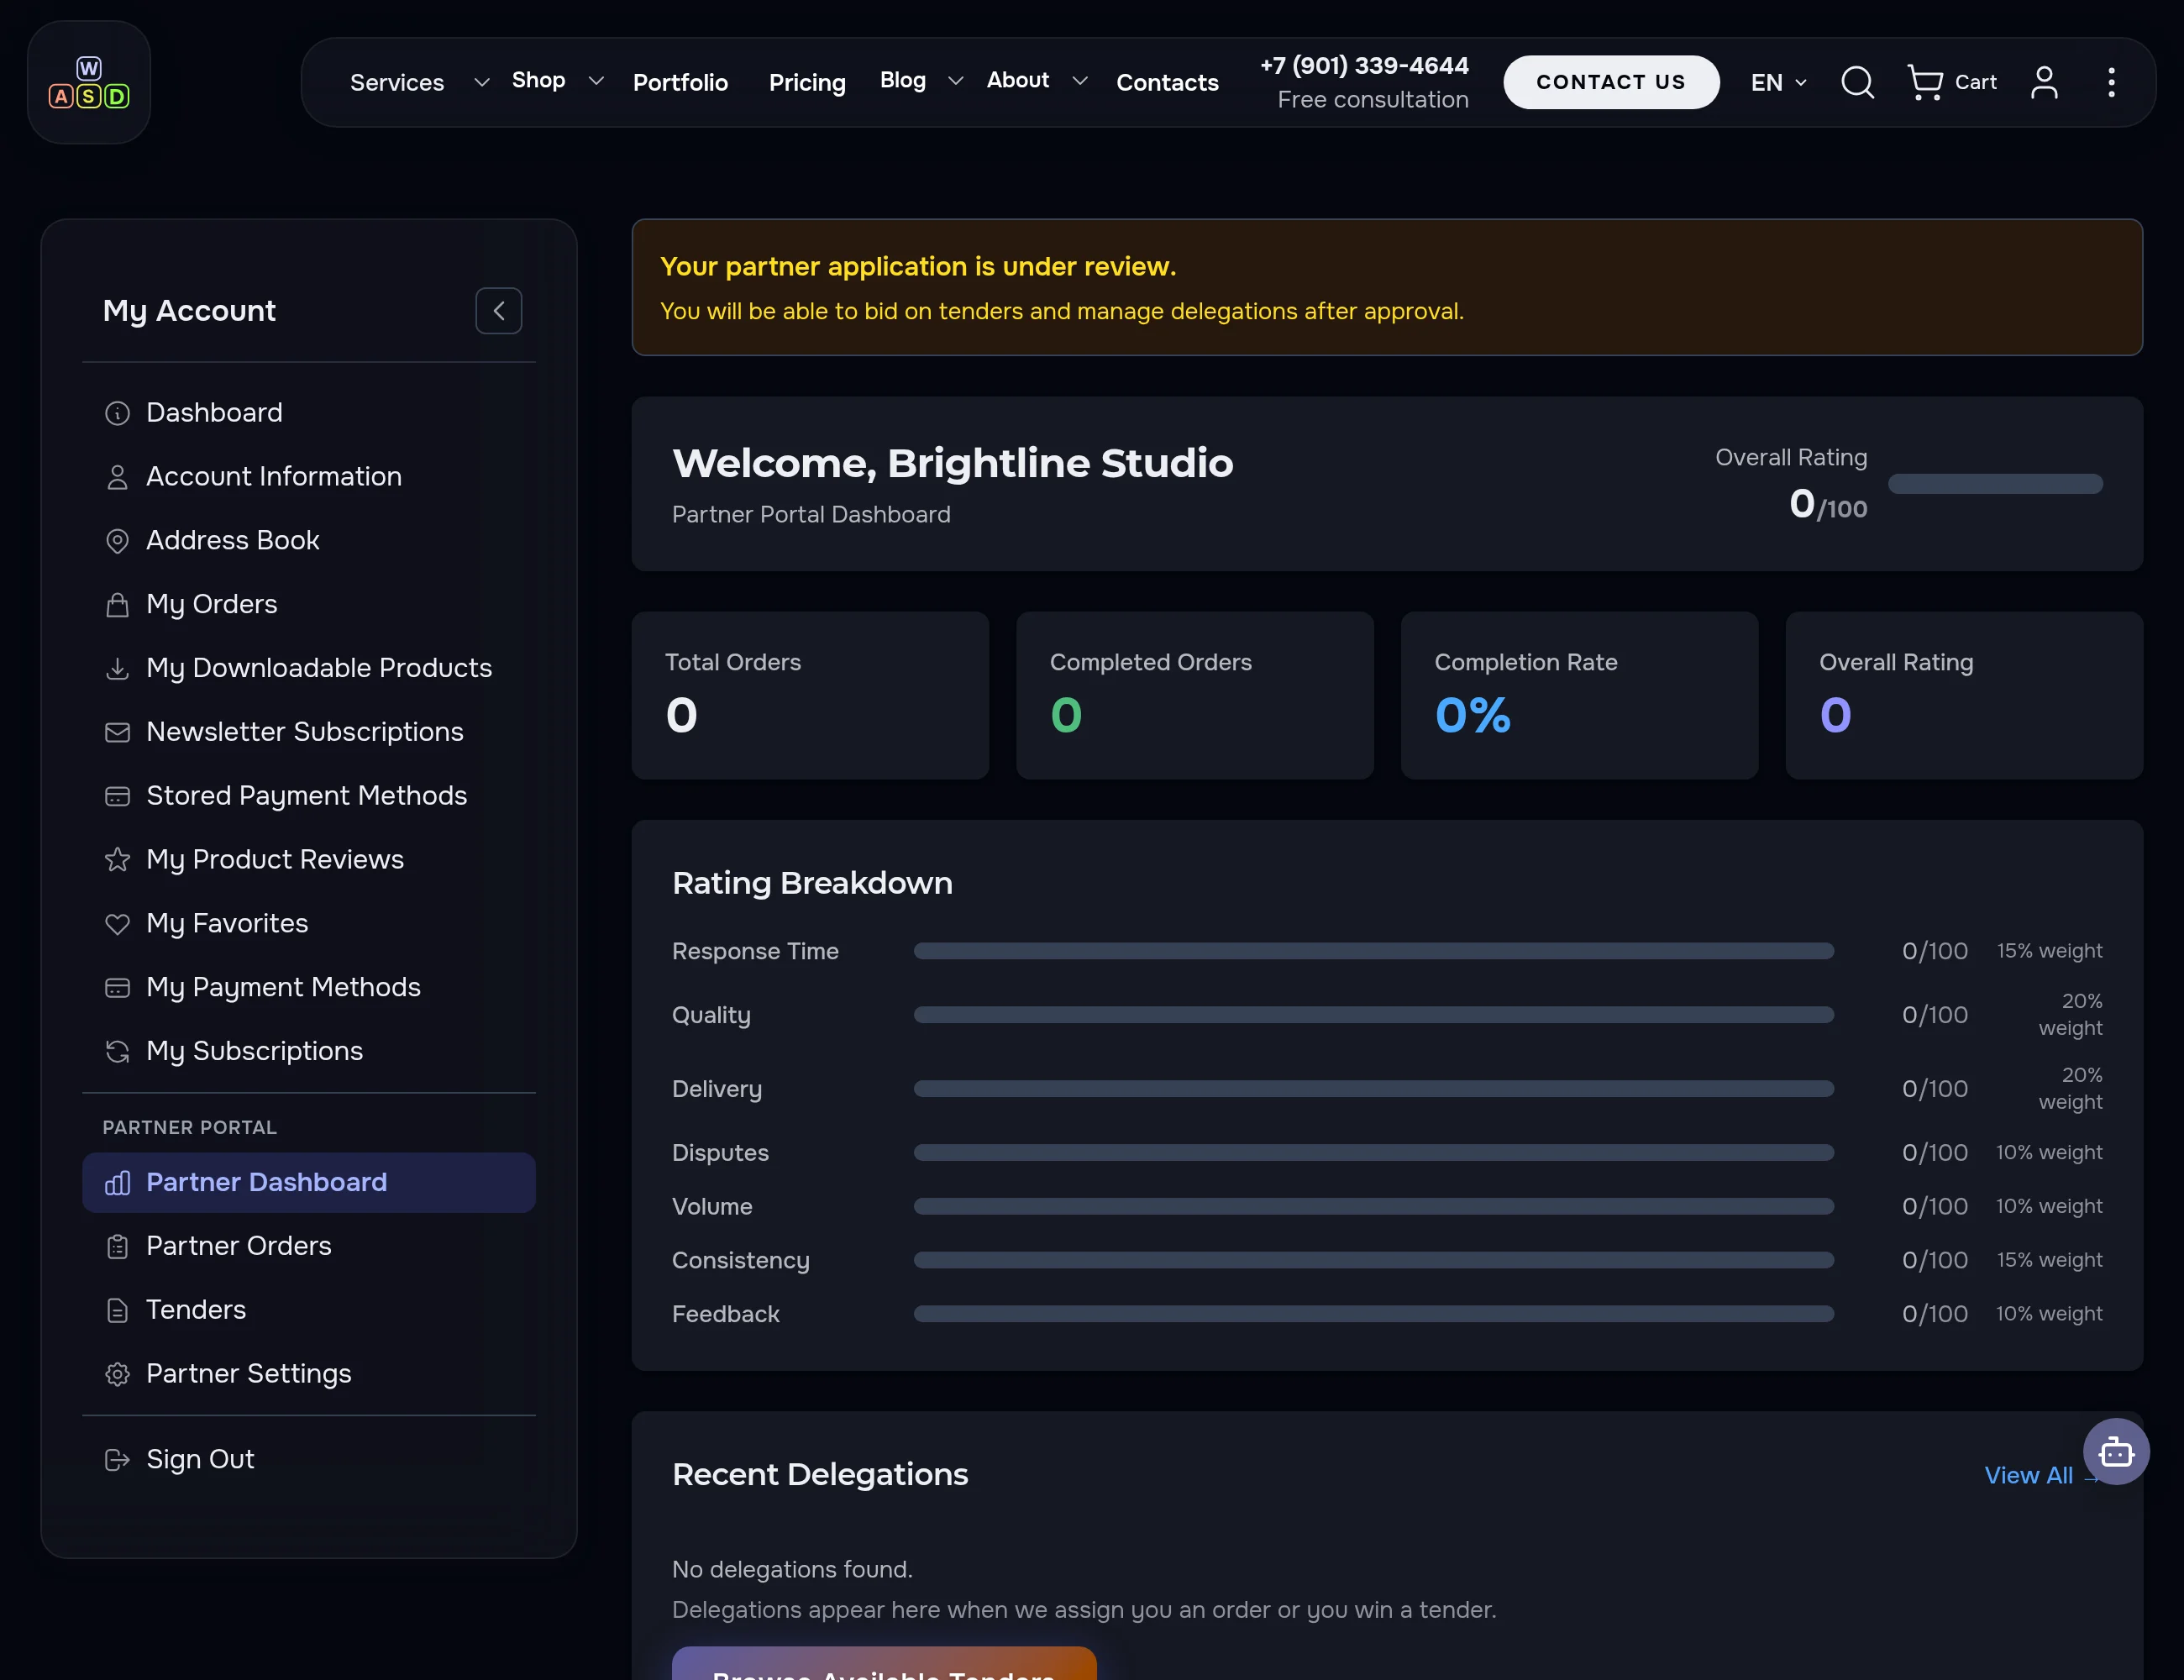This screenshot has width=2184, height=1680.
Task: Click the Partner Settings gear icon
Action: click(117, 1374)
